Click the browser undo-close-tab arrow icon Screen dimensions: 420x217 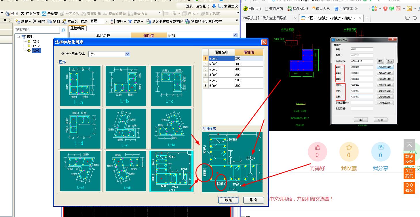click(x=415, y=18)
